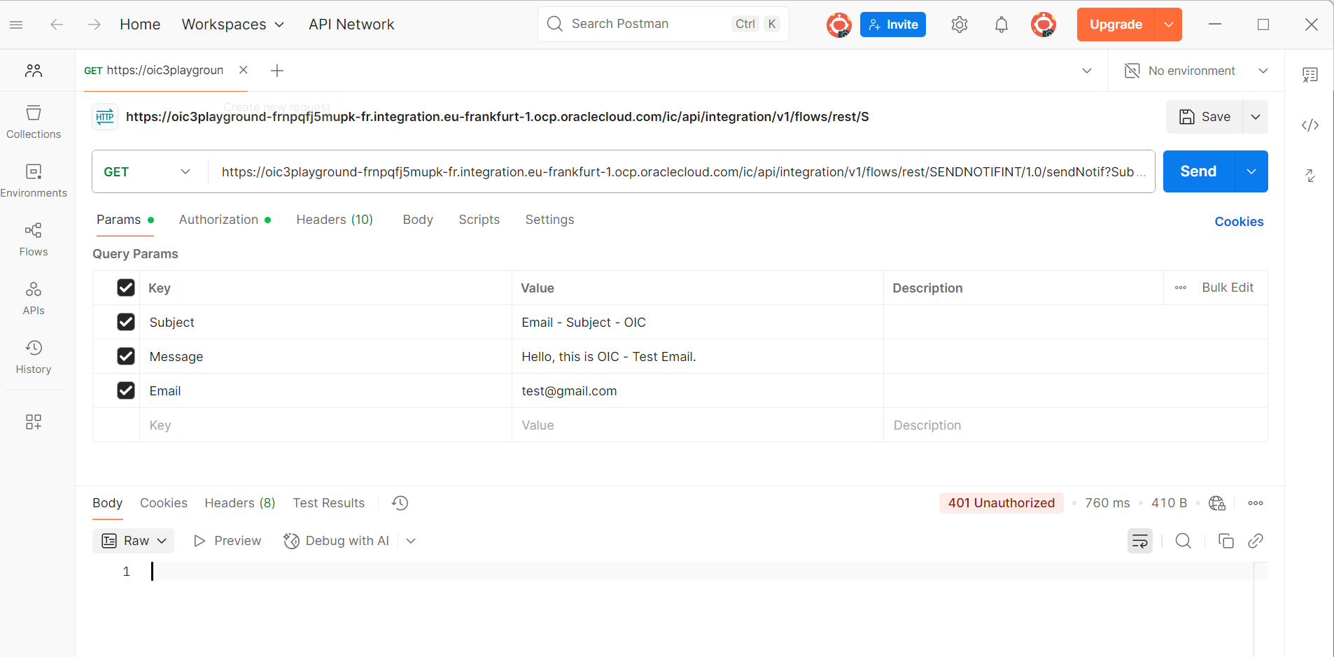Screen dimensions: 1334x657
Task: Open the response Headers (8) tab
Action: pos(240,503)
